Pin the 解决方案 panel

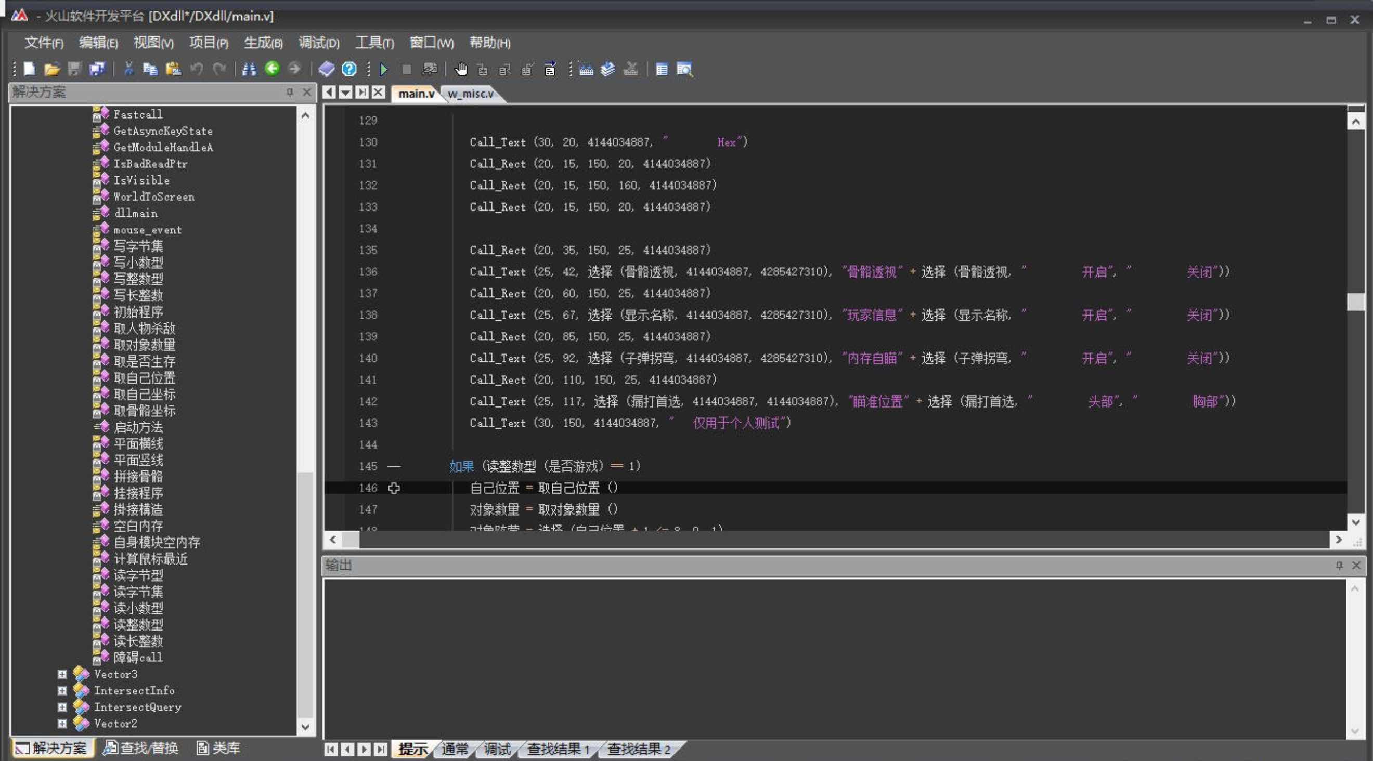290,92
